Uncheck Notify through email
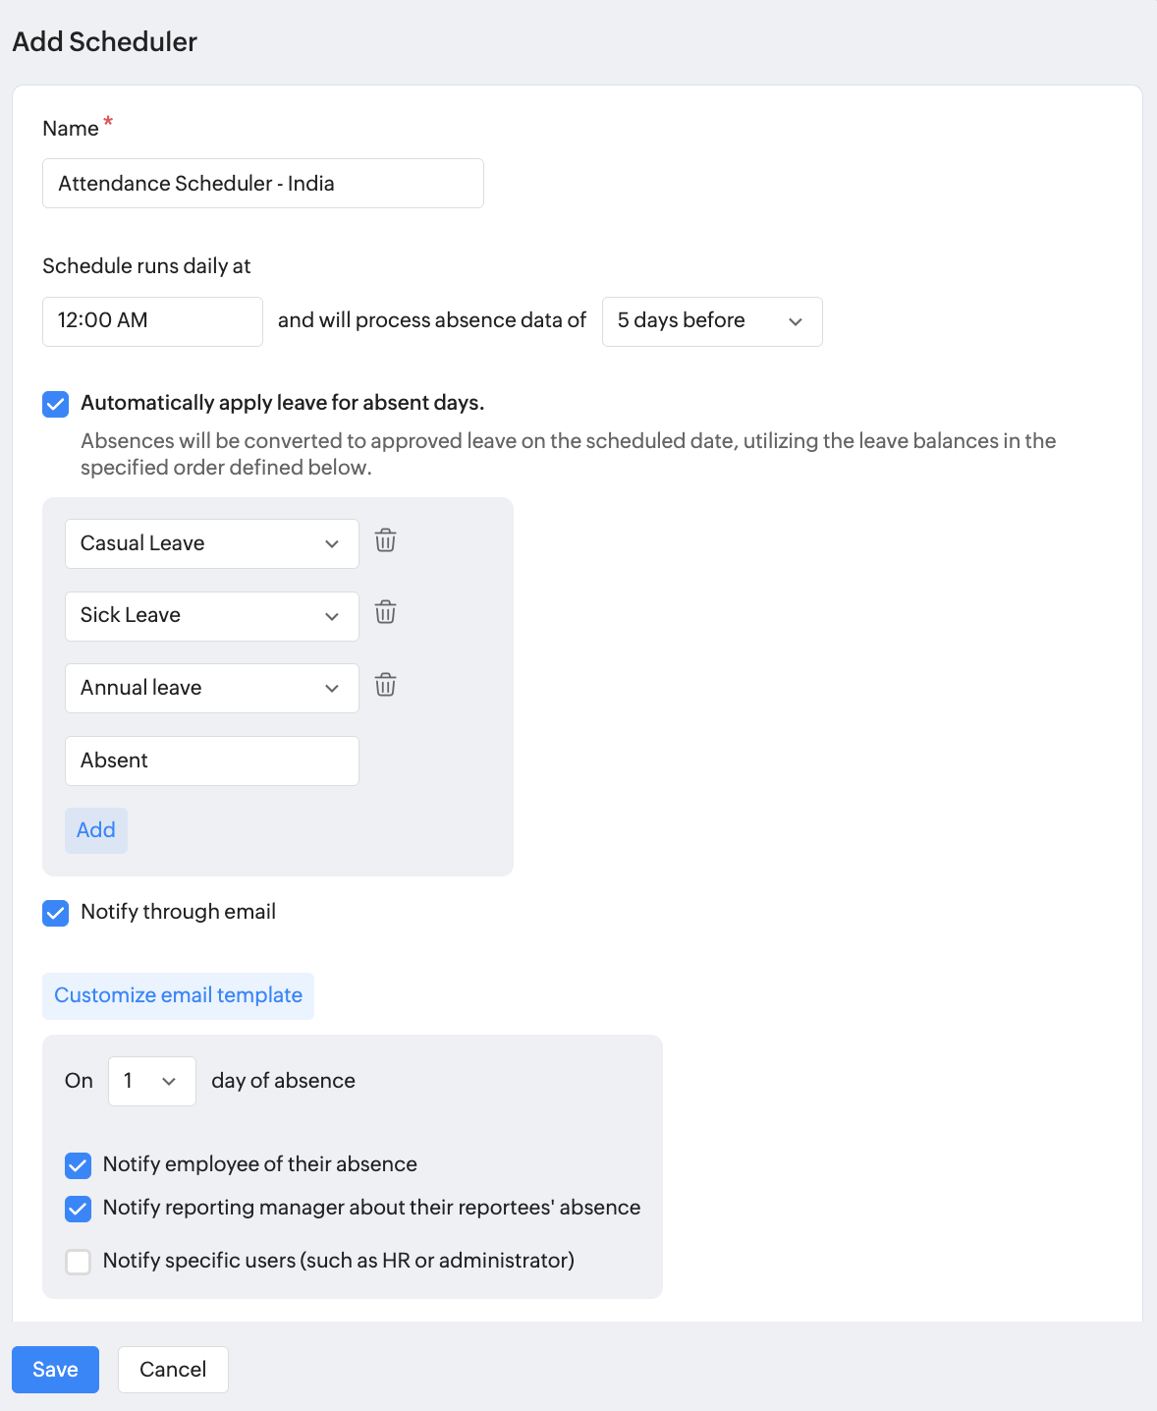Image resolution: width=1157 pixels, height=1411 pixels. (56, 913)
